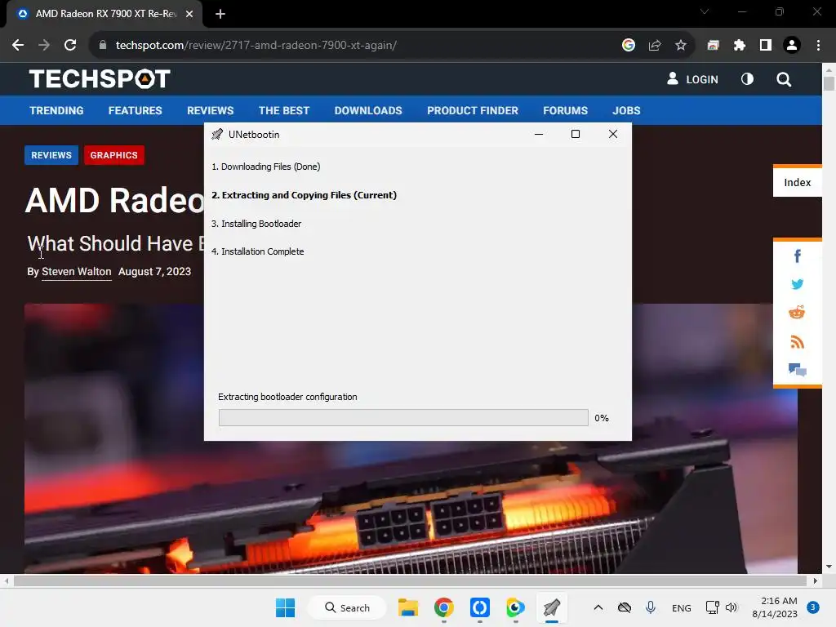Image resolution: width=836 pixels, height=627 pixels.
Task: Open Google Chrome from taskbar
Action: pyautogui.click(x=443, y=607)
